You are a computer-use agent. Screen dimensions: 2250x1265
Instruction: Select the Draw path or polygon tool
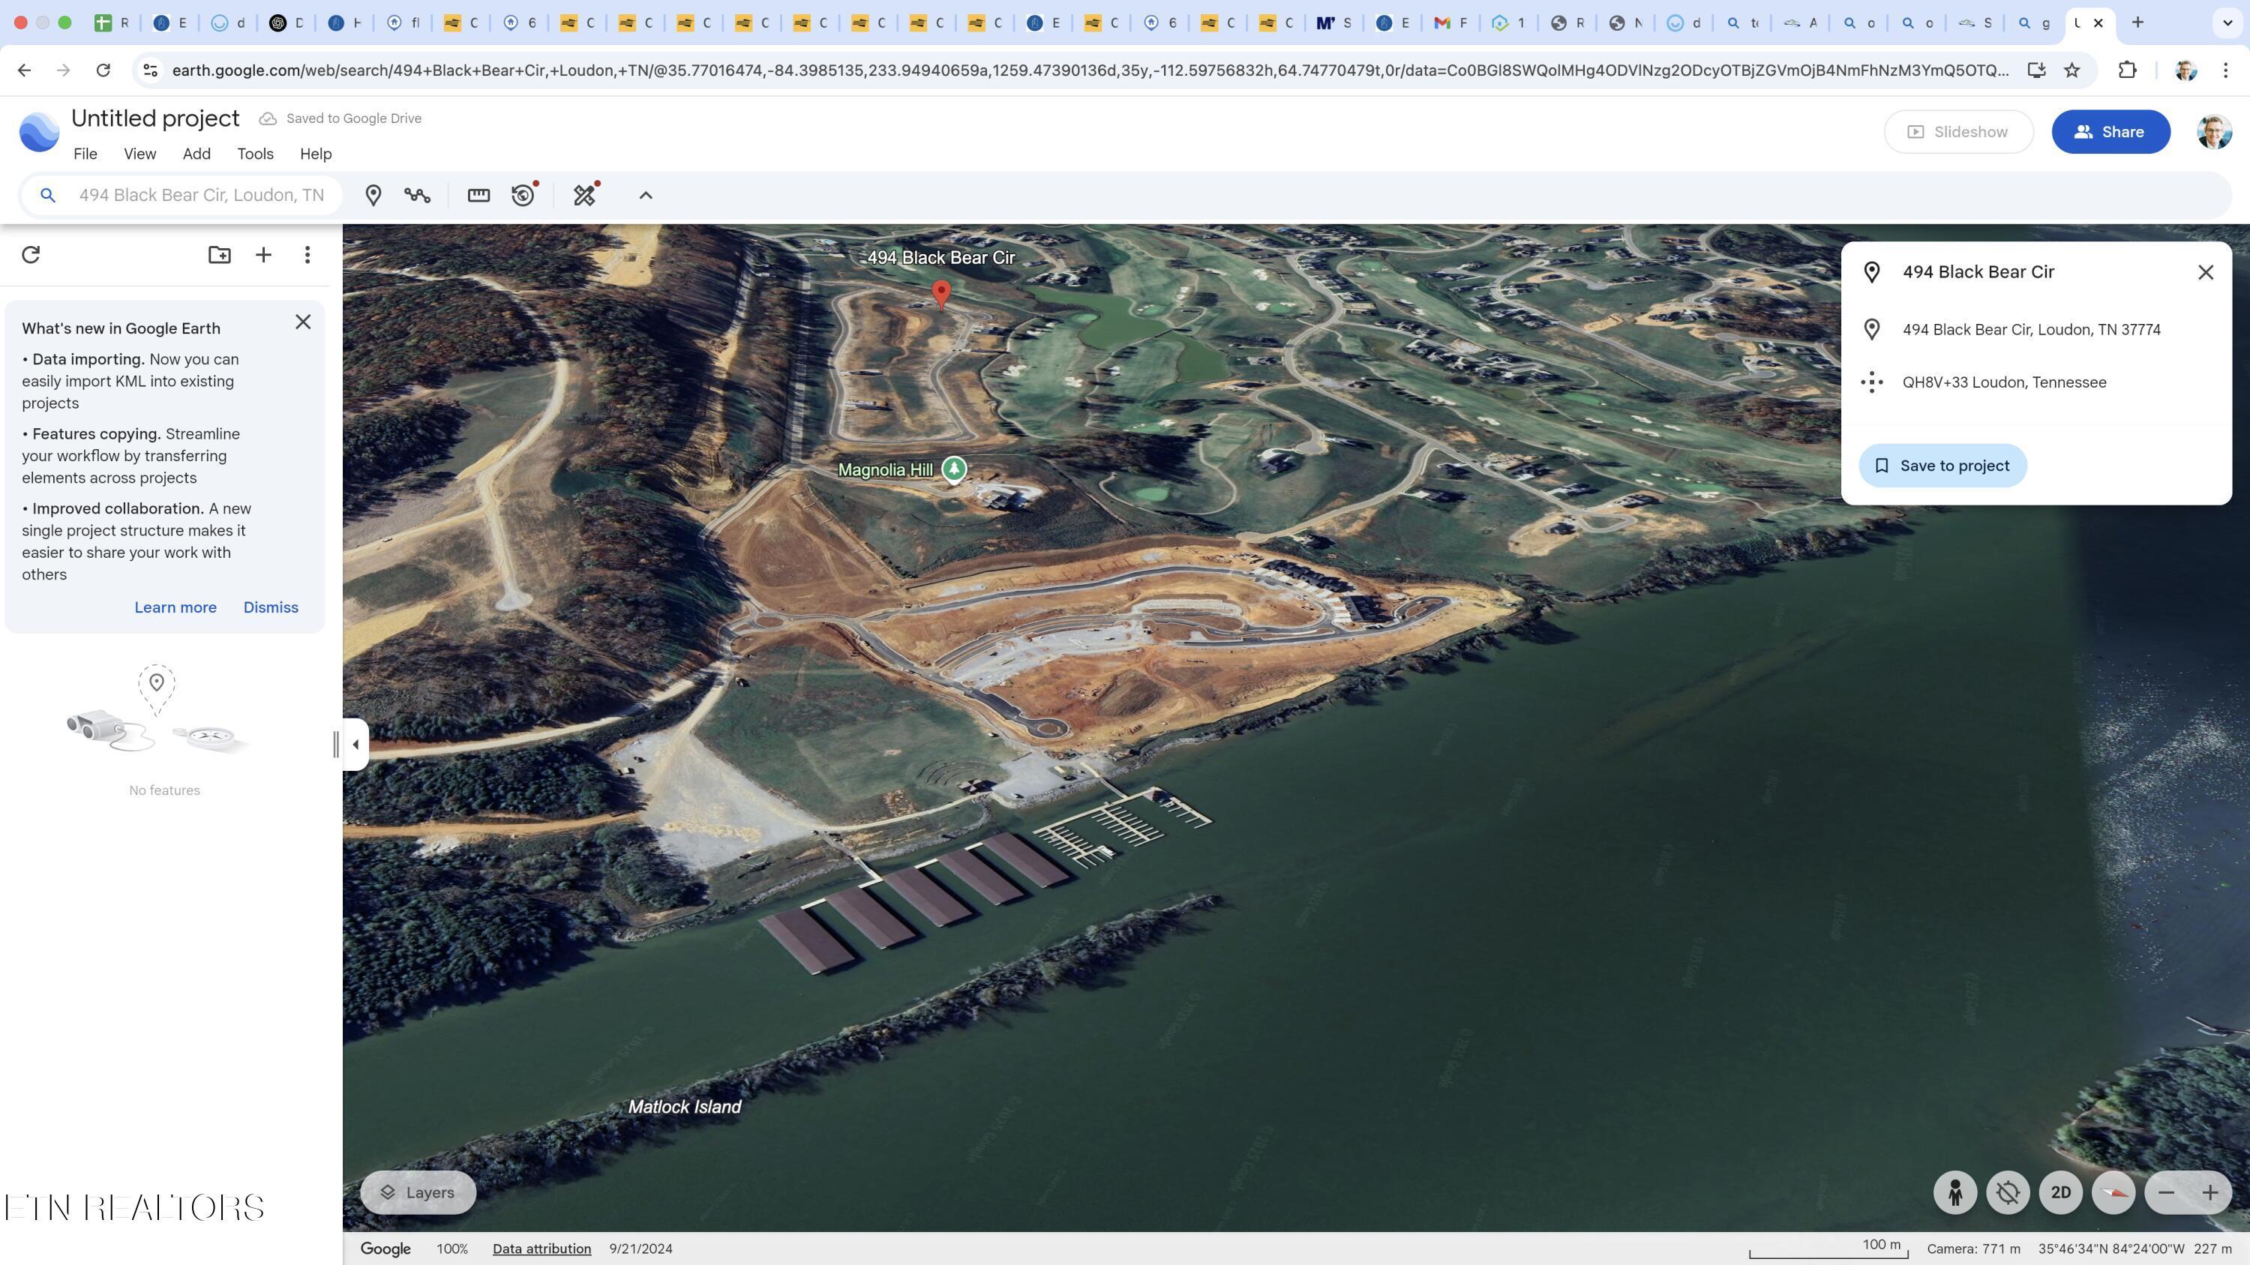click(418, 196)
